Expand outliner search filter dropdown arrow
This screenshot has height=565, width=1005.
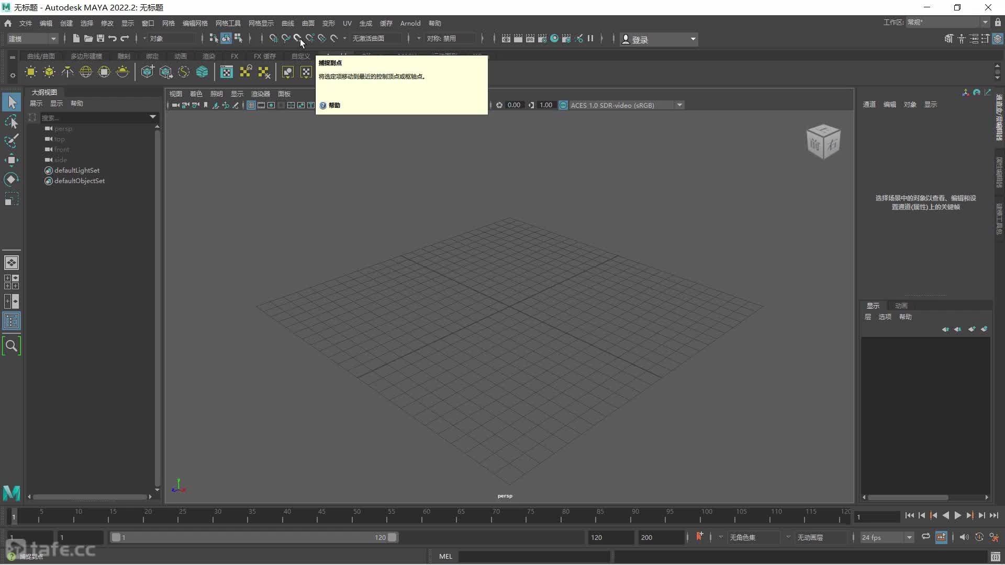[153, 117]
